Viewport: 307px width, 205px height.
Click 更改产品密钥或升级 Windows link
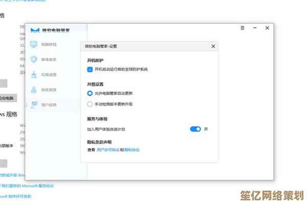point(13,175)
